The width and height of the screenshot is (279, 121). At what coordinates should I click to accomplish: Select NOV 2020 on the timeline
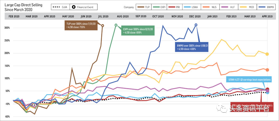[x=177, y=16]
